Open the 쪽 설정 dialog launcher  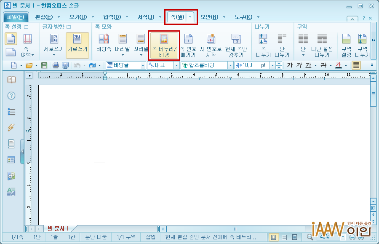tap(26, 27)
